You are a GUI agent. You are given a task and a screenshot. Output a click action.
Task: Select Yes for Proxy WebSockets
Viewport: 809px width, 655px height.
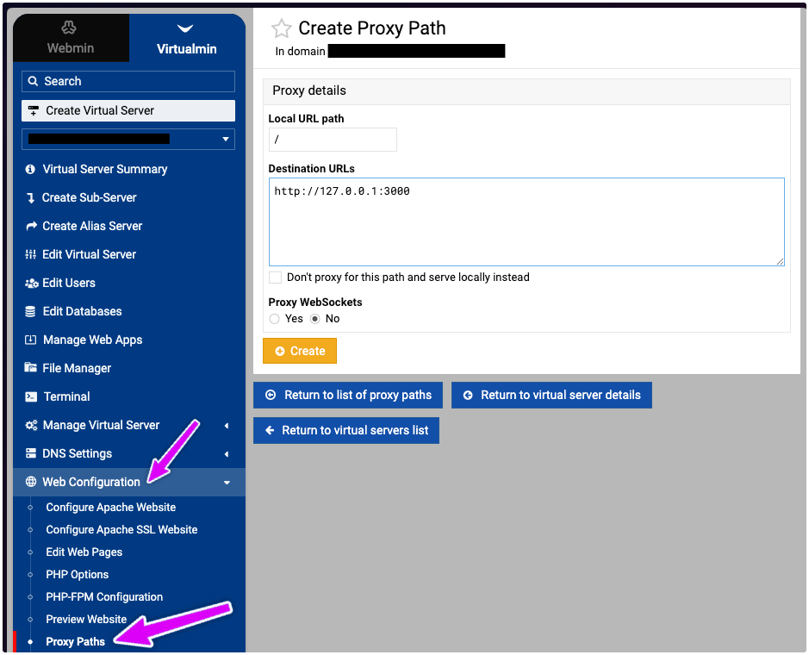point(275,319)
